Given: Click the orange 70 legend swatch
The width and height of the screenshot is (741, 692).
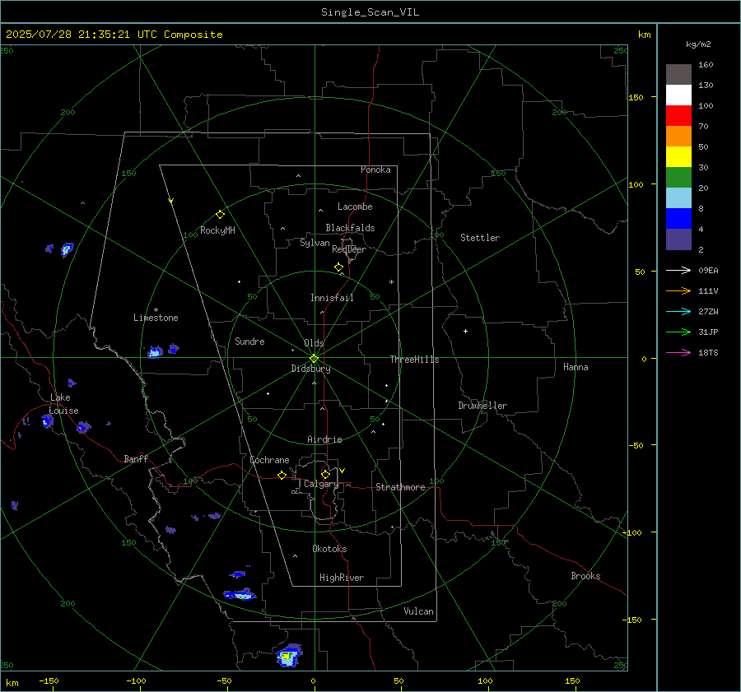Looking at the screenshot, I should pyautogui.click(x=678, y=137).
